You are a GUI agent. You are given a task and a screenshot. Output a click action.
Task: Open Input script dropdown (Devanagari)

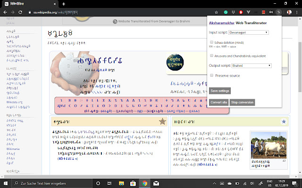click(x=249, y=32)
